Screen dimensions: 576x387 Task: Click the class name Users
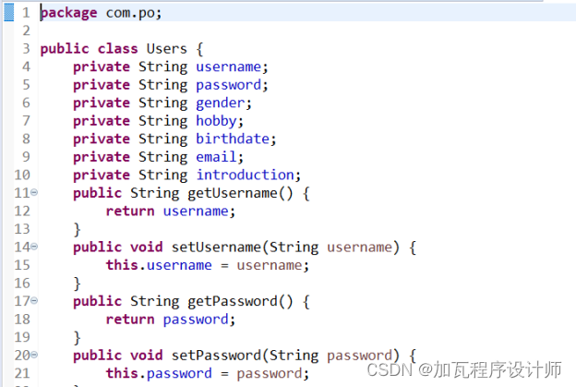pyautogui.click(x=166, y=49)
